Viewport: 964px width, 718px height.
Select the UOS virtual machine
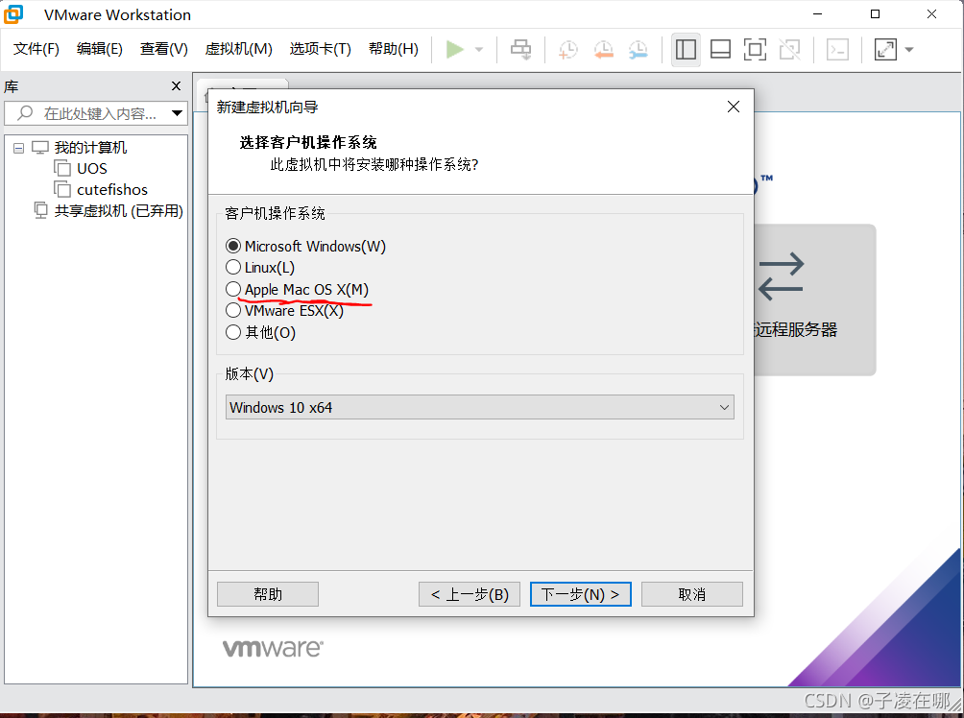tap(91, 168)
